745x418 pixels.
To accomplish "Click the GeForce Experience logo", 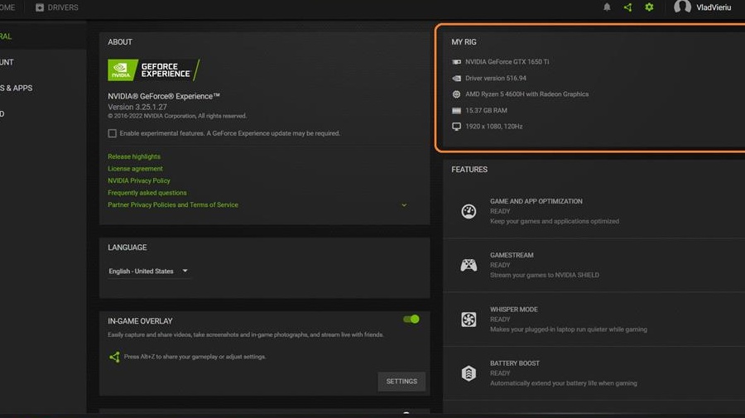I will [x=153, y=70].
